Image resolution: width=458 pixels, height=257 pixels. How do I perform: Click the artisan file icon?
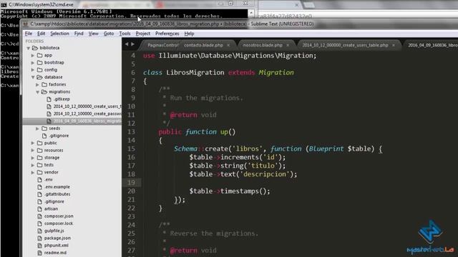[x=40, y=209]
